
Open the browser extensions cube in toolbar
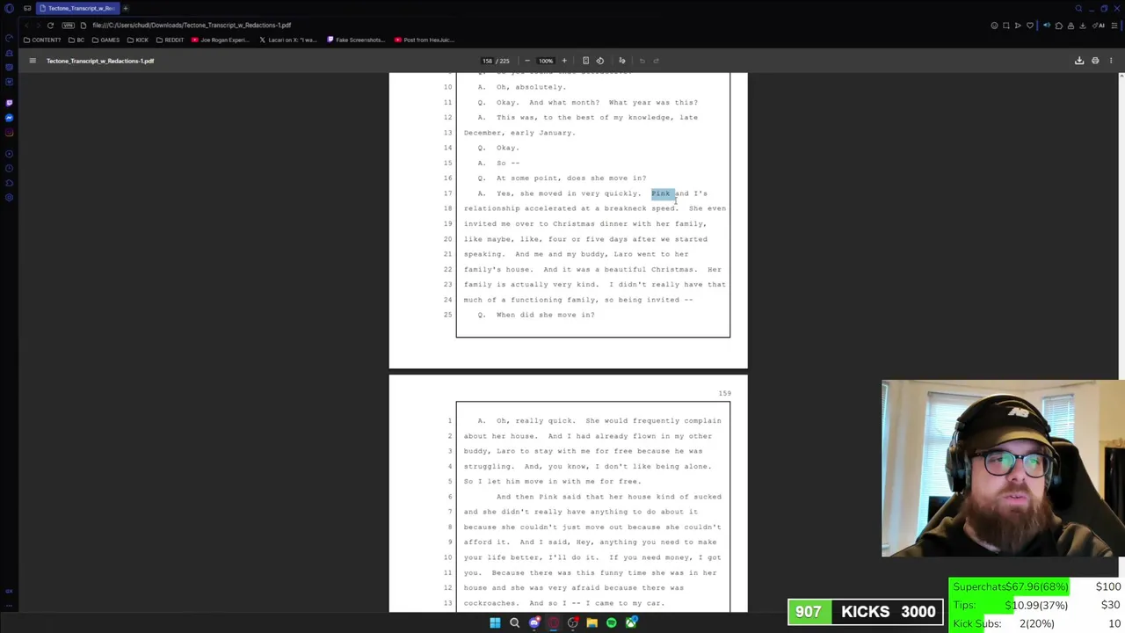tap(1058, 25)
